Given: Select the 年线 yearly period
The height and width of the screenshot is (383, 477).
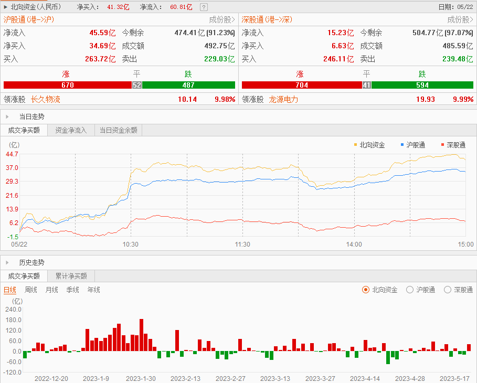Looking at the screenshot, I should [93, 290].
